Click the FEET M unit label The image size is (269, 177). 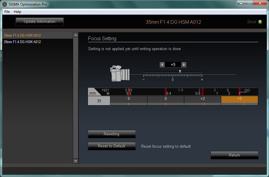[105, 92]
